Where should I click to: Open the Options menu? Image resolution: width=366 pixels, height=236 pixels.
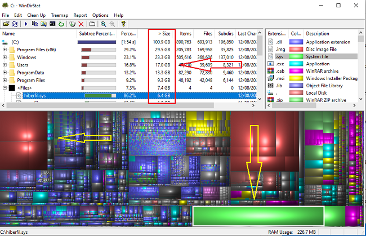(x=100, y=15)
